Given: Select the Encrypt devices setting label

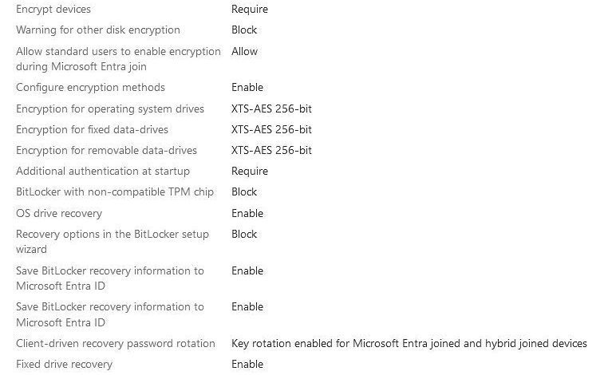Looking at the screenshot, I should click(x=53, y=9).
